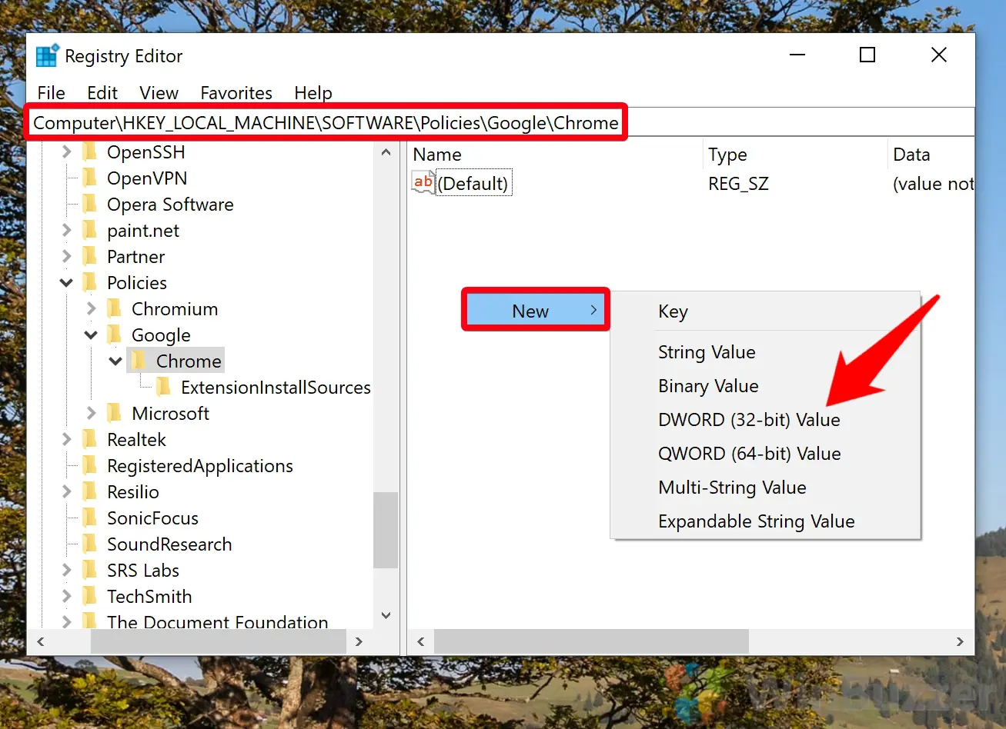Image resolution: width=1006 pixels, height=729 pixels.
Task: Choose DWORD (32-bit) Value from the menu
Action: [x=748, y=419]
